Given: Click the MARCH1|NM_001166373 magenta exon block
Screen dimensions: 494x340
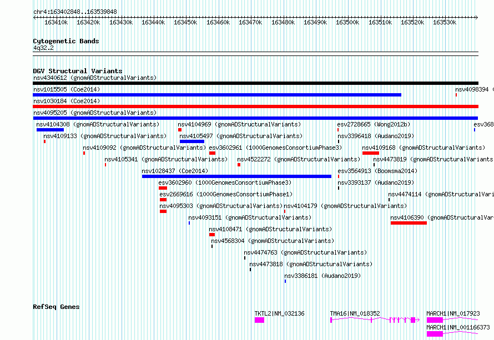Looking at the screenshot, I should coord(435,334).
